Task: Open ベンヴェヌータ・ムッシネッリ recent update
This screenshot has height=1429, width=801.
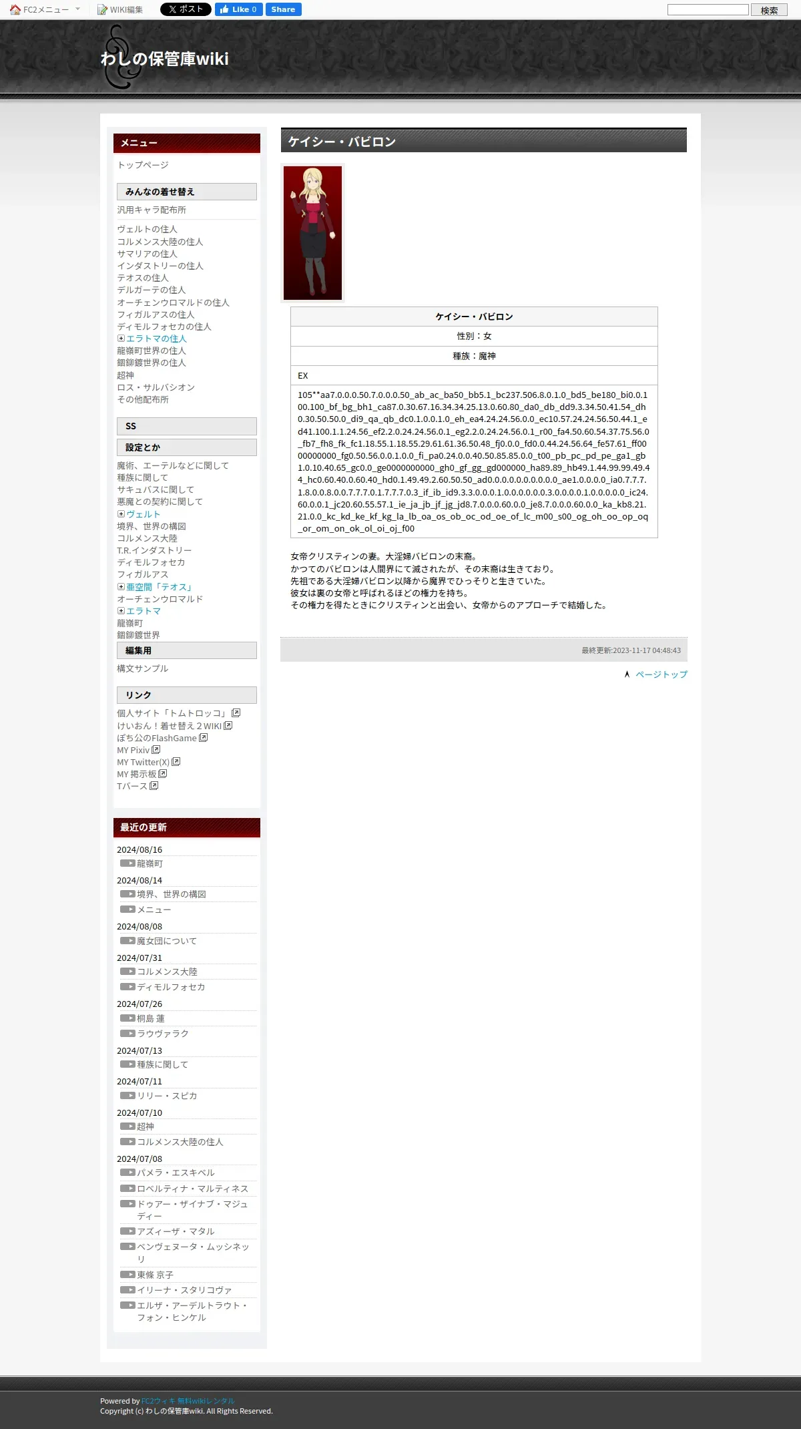Action: tap(193, 1253)
